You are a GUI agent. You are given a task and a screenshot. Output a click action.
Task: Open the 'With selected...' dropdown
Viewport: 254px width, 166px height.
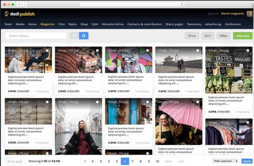click(225, 161)
